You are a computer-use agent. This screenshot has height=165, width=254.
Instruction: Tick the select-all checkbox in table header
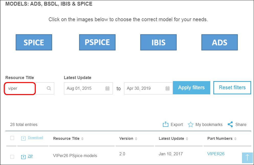click(12, 138)
